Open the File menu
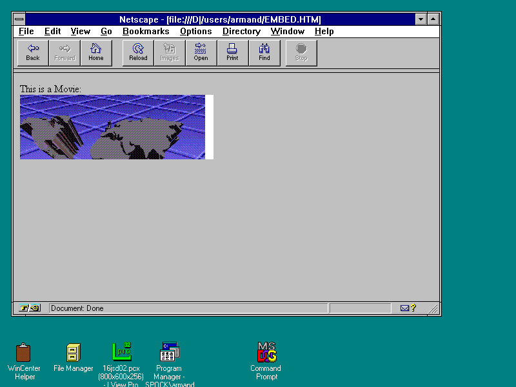The width and height of the screenshot is (516, 387). coord(26,31)
